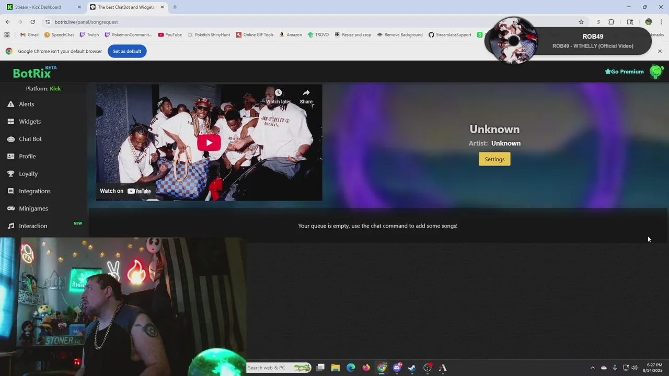This screenshot has width=669, height=376.
Task: Open OBS Studio from the taskbar
Action: (428, 368)
